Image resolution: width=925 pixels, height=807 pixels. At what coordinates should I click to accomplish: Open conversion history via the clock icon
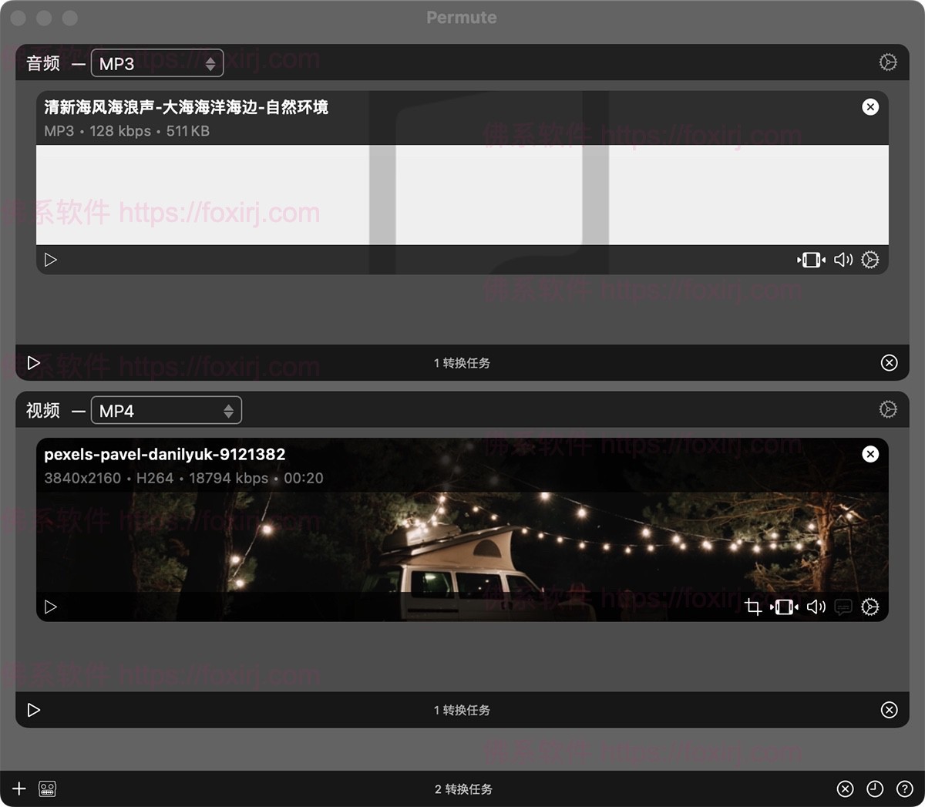click(x=876, y=789)
